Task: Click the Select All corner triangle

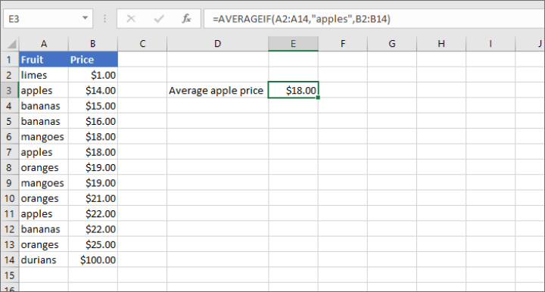Action: 11,44
